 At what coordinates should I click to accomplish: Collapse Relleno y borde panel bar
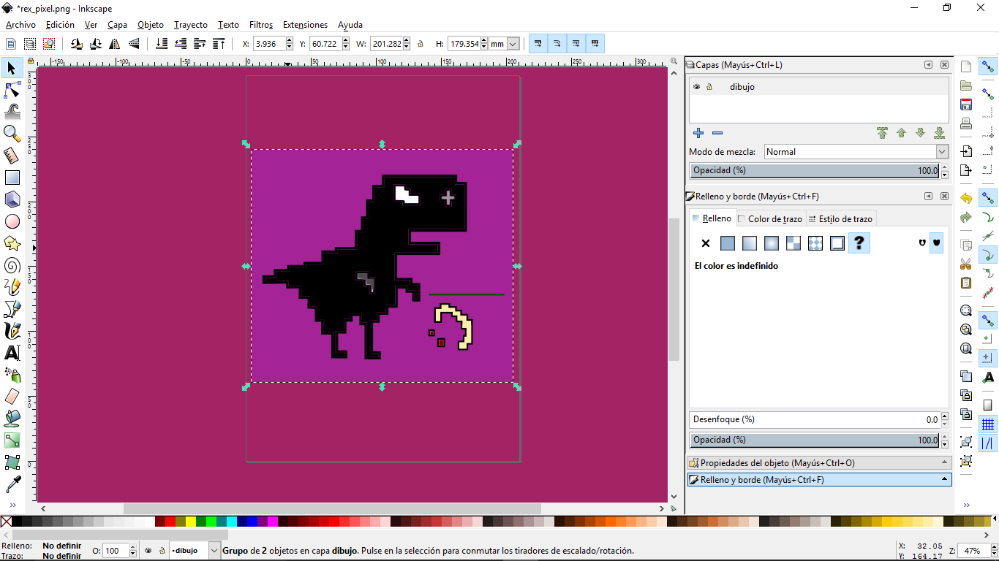coord(819,480)
